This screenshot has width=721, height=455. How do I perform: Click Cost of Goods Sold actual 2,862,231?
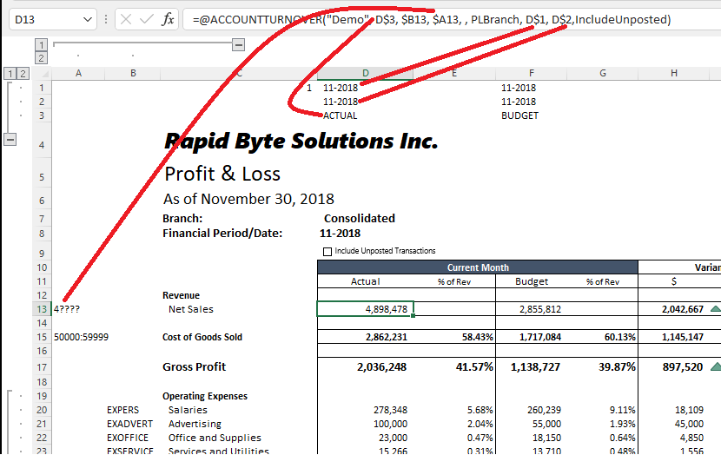(x=387, y=337)
